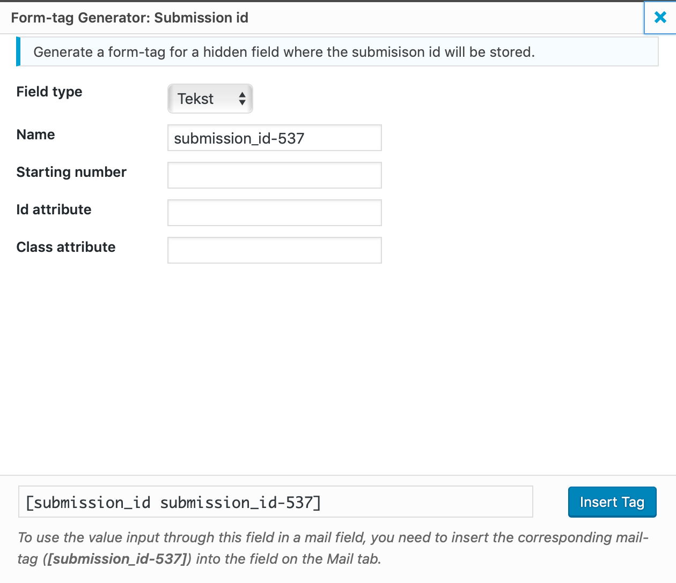
Task: Focus the Starting number field
Action: pyautogui.click(x=275, y=175)
